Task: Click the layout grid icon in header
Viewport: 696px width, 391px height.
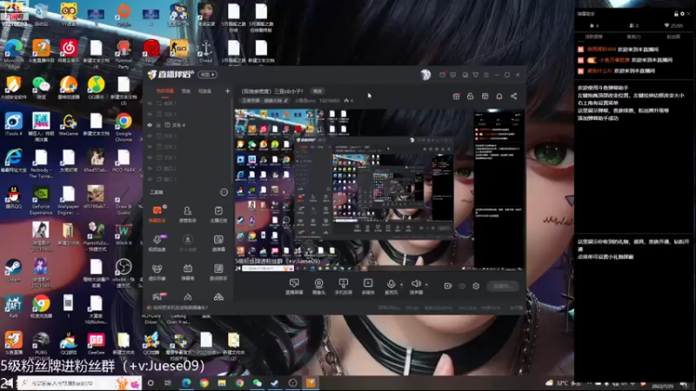Action: (485, 96)
